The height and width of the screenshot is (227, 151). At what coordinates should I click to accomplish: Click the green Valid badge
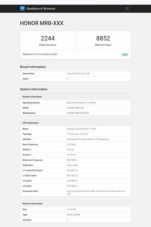(125, 55)
